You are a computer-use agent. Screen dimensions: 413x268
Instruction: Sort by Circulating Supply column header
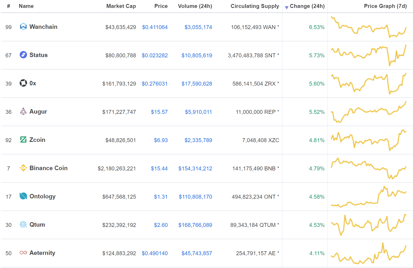pyautogui.click(x=255, y=6)
